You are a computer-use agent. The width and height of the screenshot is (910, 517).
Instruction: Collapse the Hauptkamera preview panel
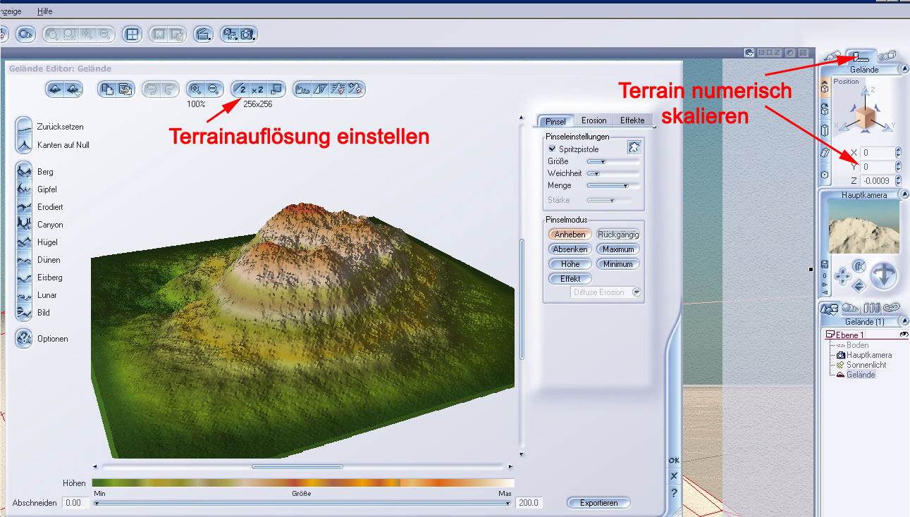[x=903, y=194]
